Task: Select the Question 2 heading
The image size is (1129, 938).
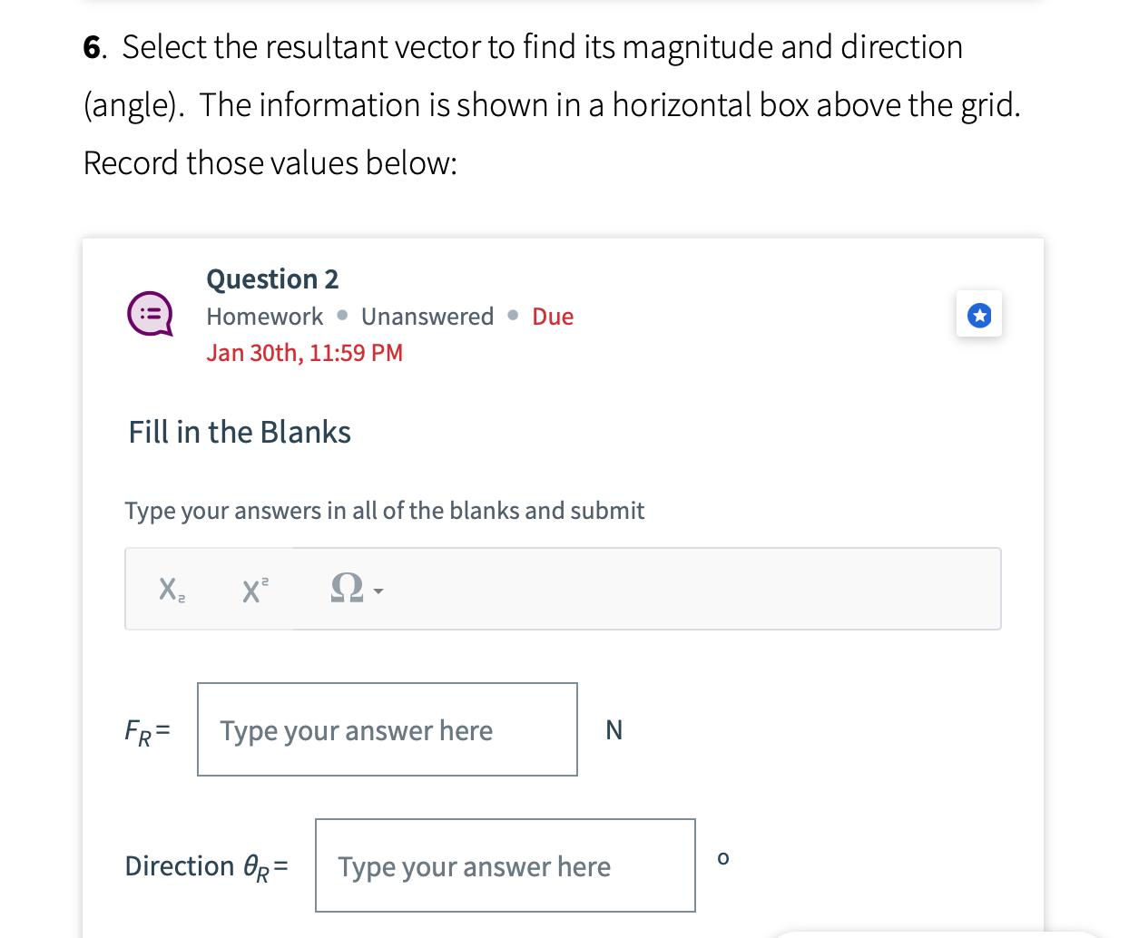Action: (271, 279)
